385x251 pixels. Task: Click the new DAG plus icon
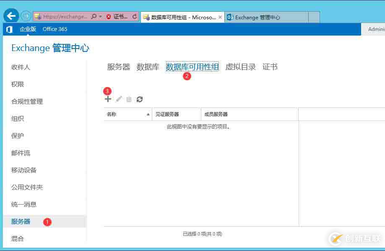click(x=108, y=99)
